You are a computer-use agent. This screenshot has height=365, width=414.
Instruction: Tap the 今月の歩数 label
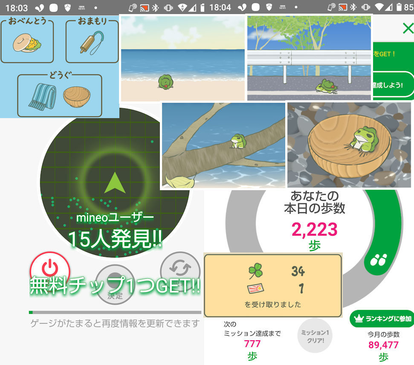383,334
